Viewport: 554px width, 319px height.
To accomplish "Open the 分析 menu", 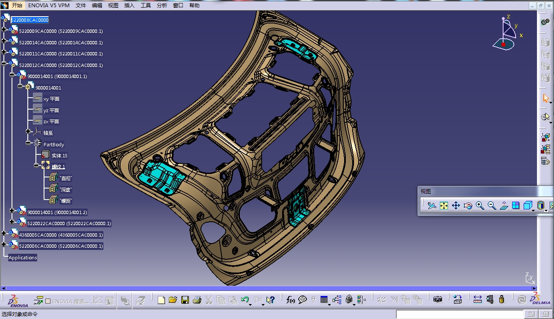I will [162, 6].
